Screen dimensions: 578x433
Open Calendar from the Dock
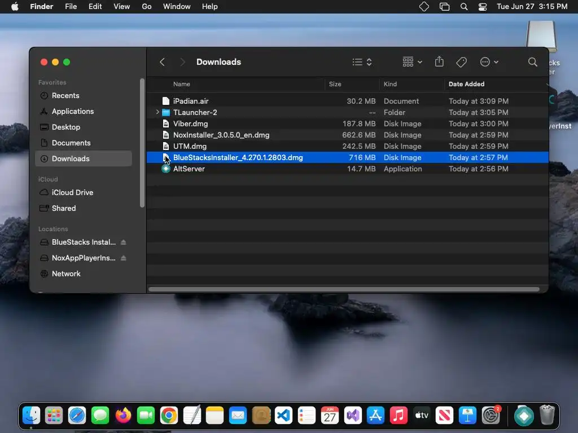click(x=330, y=416)
